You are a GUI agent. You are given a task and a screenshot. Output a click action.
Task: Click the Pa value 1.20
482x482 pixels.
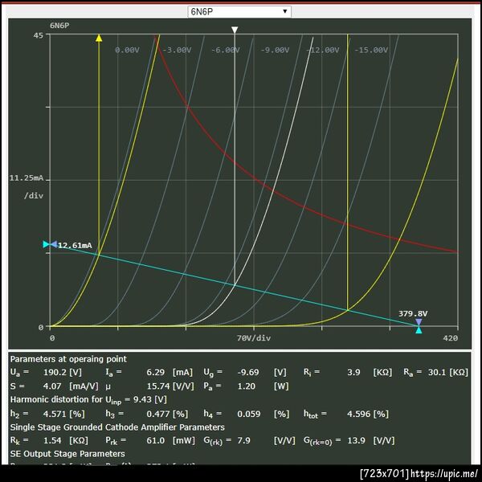(247, 386)
